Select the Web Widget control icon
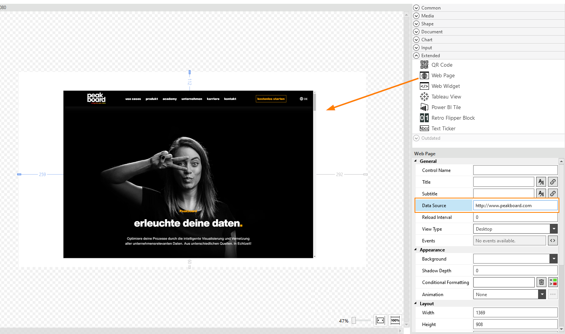This screenshot has height=334, width=565. click(424, 86)
